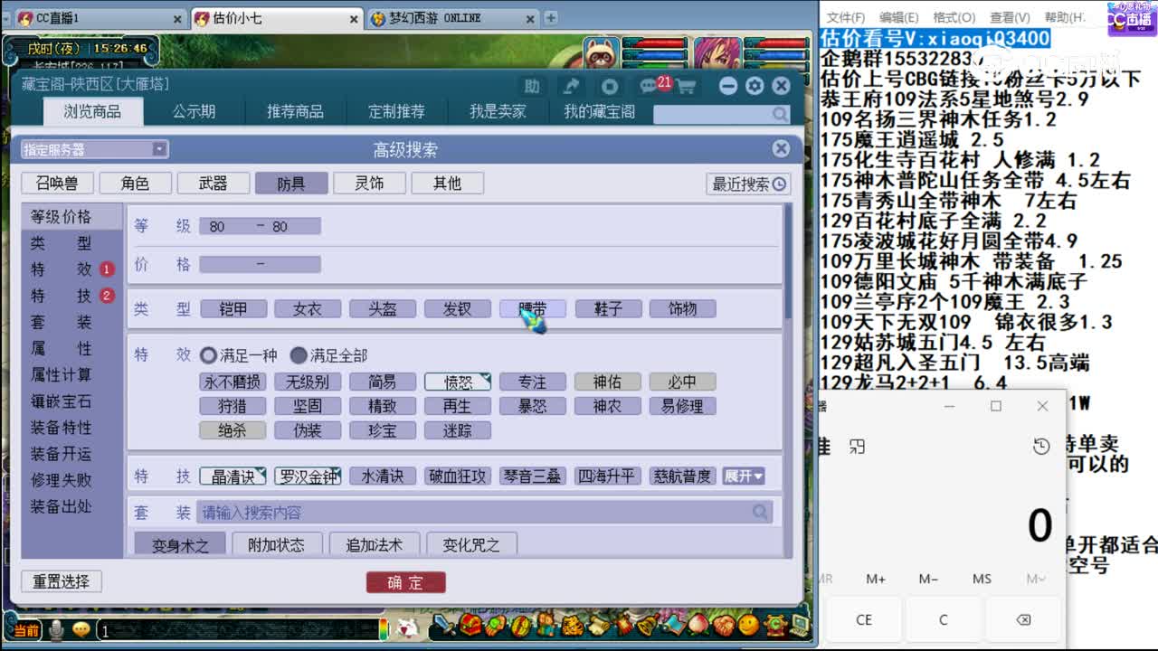Click the microphone icon in the chat bar

click(58, 629)
